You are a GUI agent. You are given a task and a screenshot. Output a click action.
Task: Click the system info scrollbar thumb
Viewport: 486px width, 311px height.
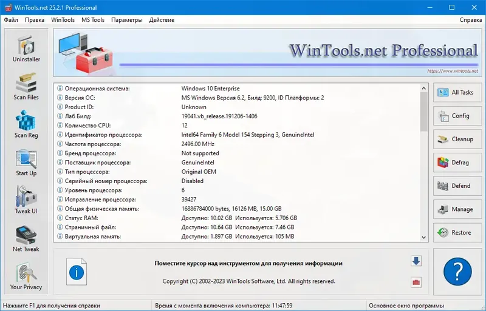(423, 112)
